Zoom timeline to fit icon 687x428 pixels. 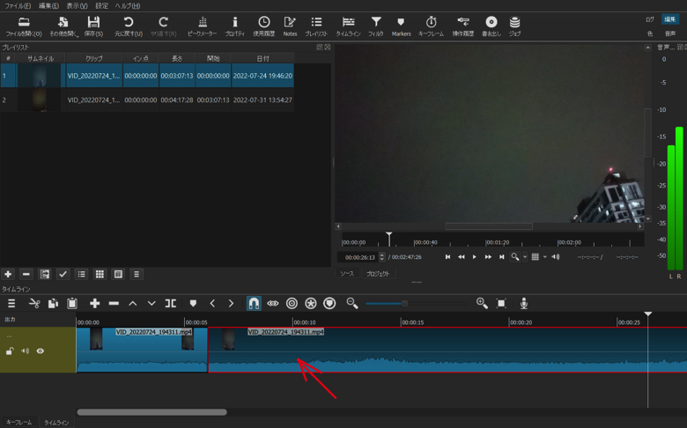pyautogui.click(x=501, y=303)
